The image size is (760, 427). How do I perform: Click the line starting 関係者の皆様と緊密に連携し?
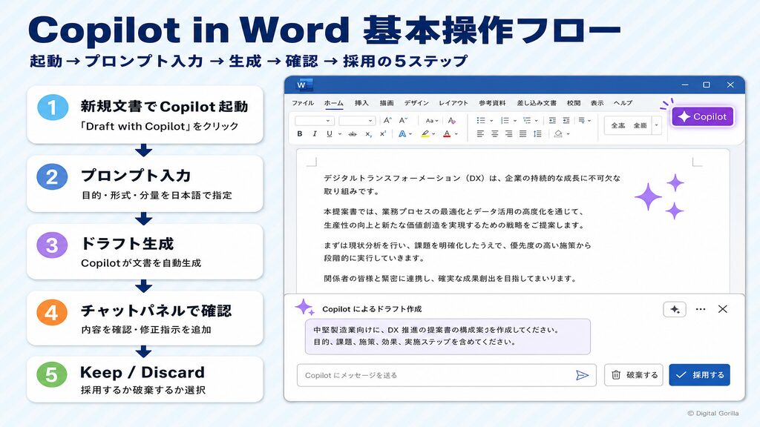coord(451,279)
